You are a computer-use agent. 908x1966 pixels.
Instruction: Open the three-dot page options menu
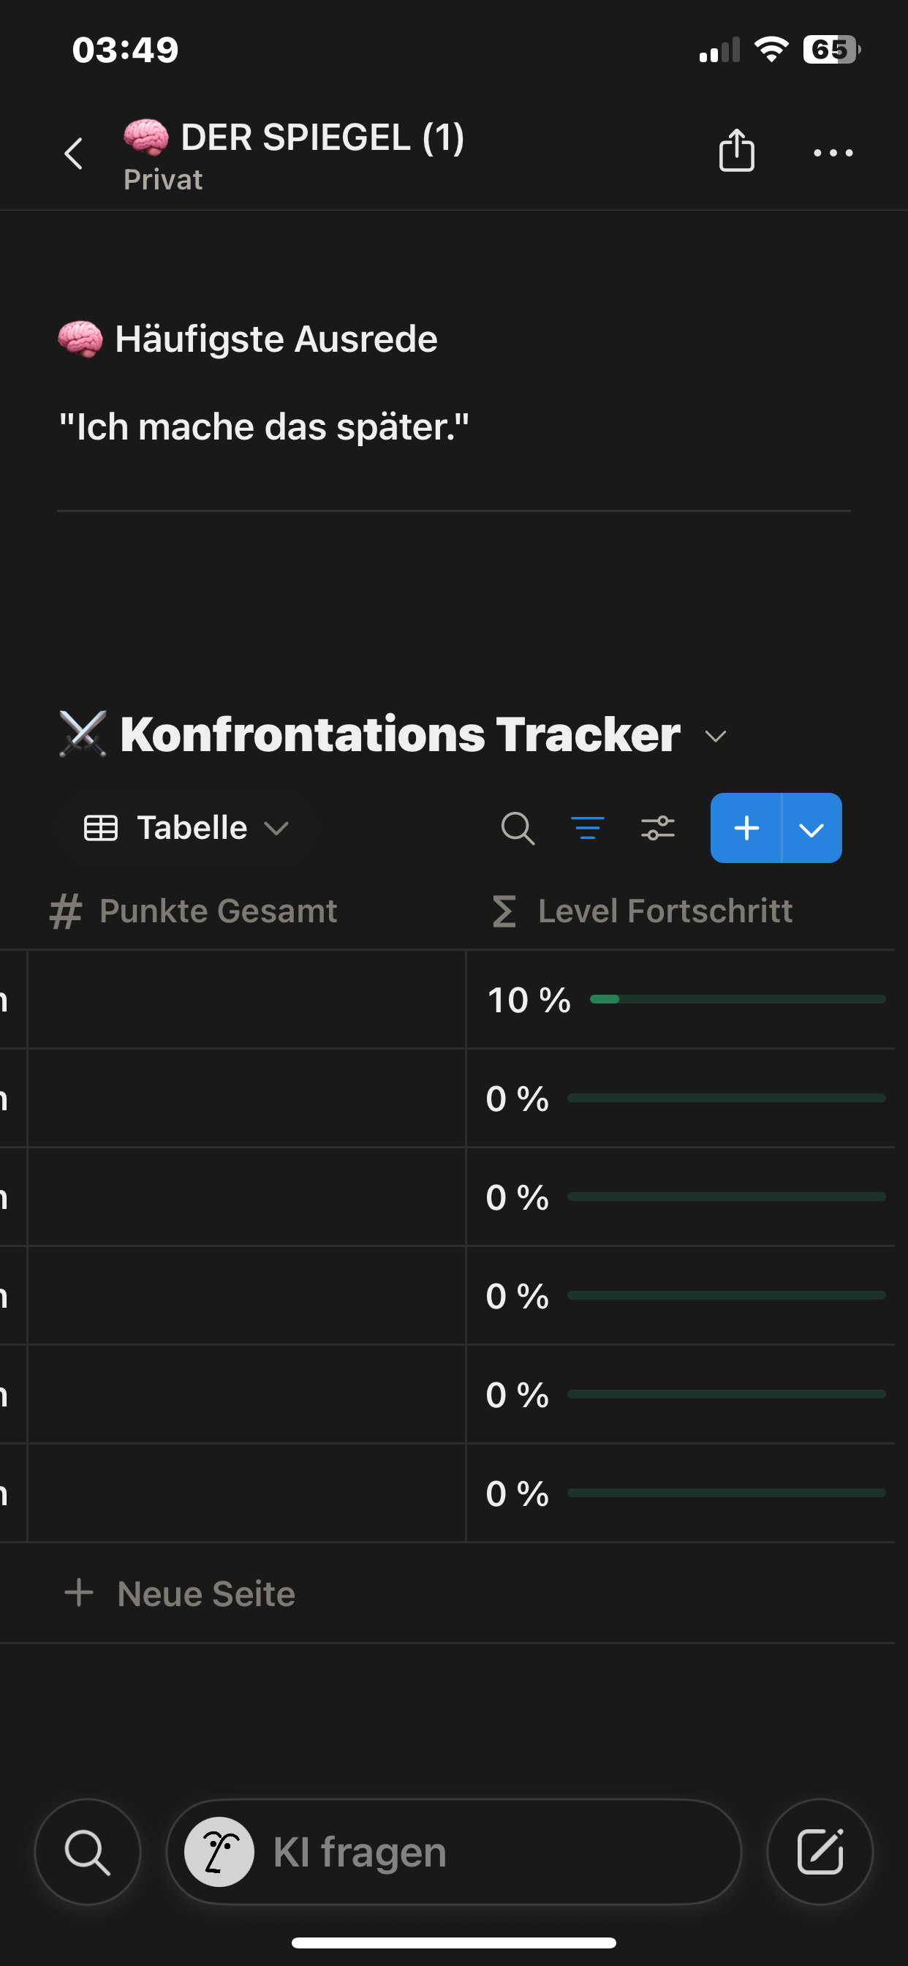pos(833,153)
